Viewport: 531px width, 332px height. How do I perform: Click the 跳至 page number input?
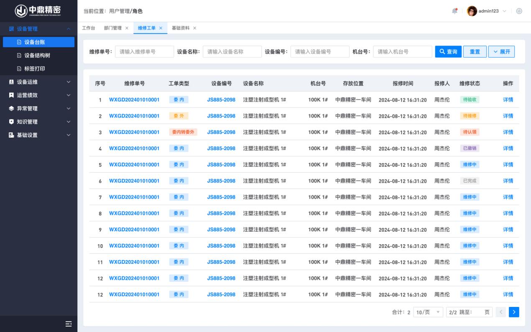(478, 312)
